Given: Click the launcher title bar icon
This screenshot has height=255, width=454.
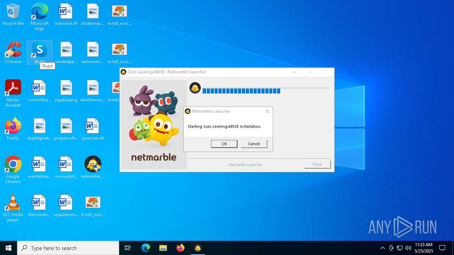Looking at the screenshot, I should pyautogui.click(x=123, y=72).
